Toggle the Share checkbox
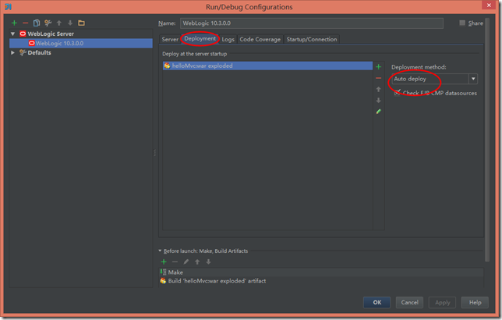Screen dimensions: 502x320 click(x=462, y=23)
